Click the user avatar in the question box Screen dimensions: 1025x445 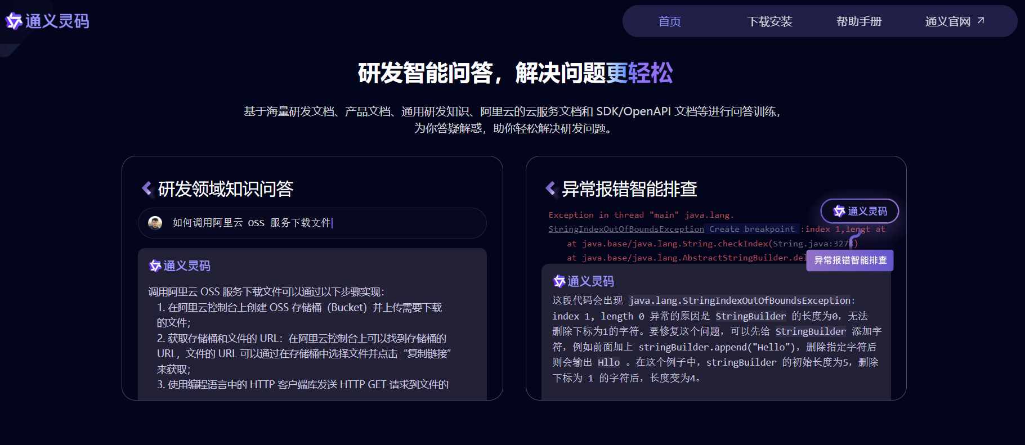pos(155,223)
